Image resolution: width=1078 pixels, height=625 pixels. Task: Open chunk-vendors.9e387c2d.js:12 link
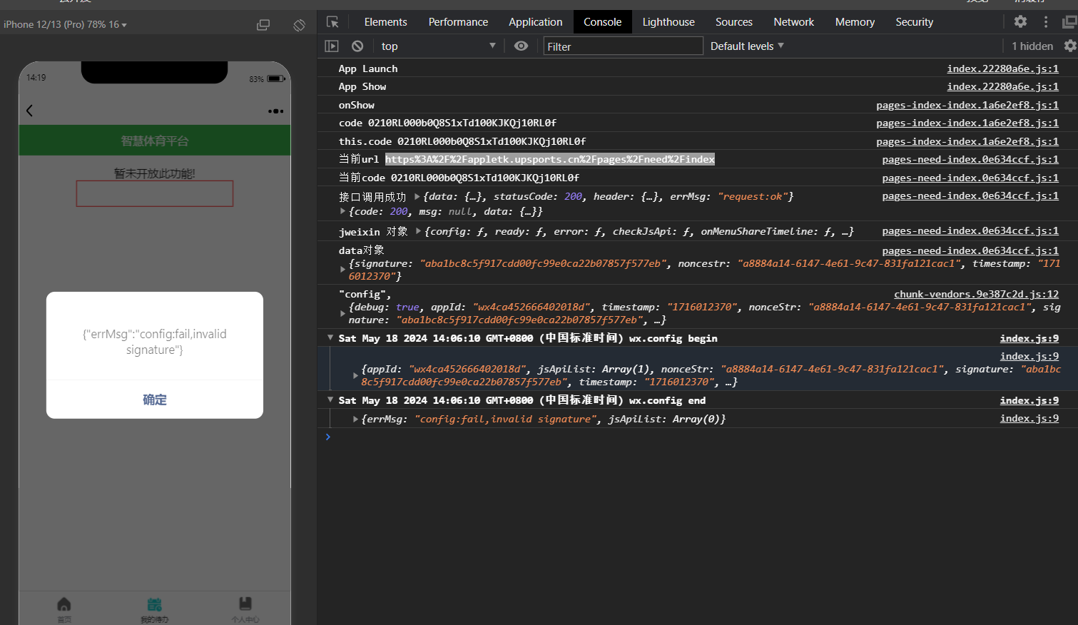tap(976, 294)
